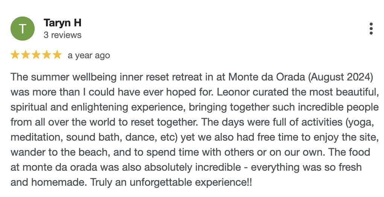The height and width of the screenshot is (197, 384).
Task: Open the three-dot review options menu
Action: point(371,29)
